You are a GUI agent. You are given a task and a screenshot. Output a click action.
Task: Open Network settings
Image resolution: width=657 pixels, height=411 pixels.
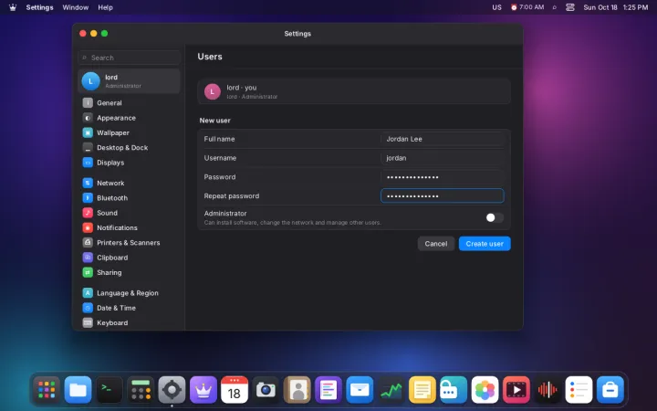pos(129,183)
